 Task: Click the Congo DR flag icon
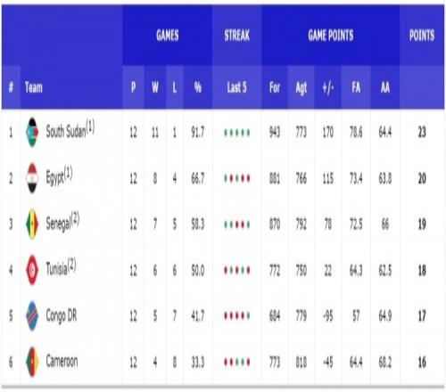pos(32,315)
